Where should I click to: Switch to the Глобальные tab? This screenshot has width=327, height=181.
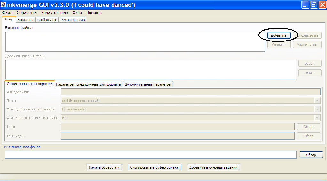pos(47,20)
